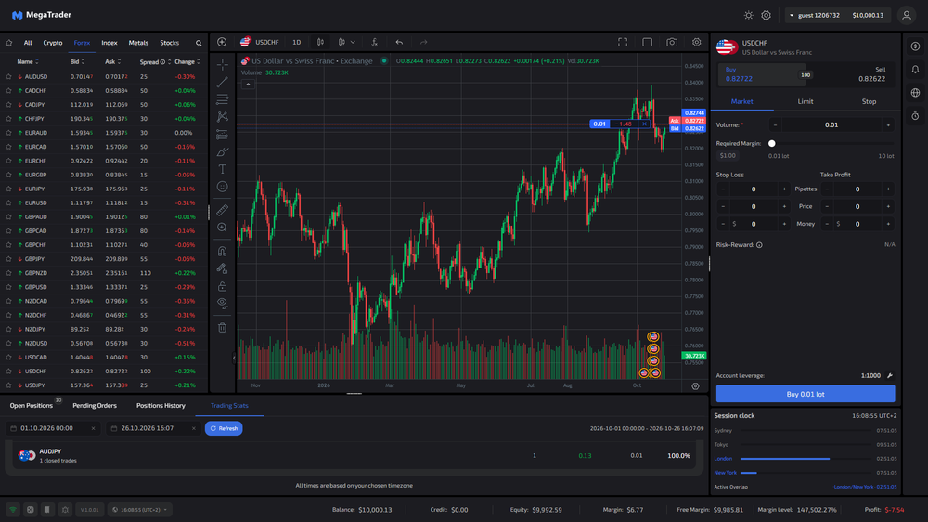Image resolution: width=928 pixels, height=522 pixels.
Task: Open the stopwatch icon in right sidebar
Action: click(915, 115)
